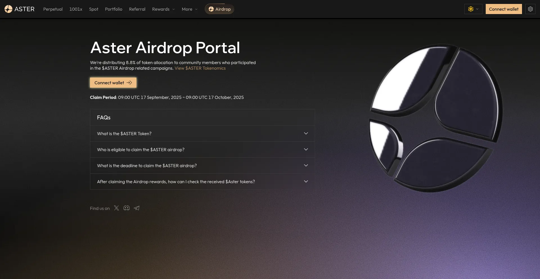Viewport: 540px width, 279px height.
Task: Open the BNB chain network selector
Action: click(473, 9)
